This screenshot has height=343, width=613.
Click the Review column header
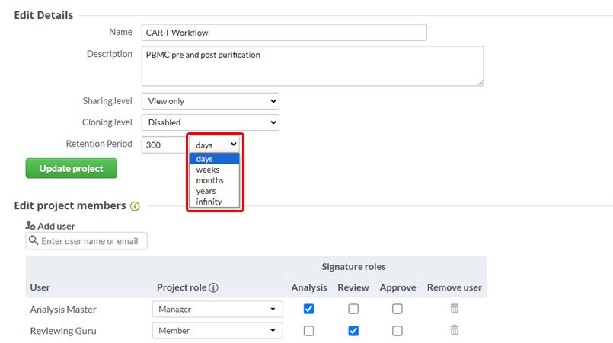pos(353,287)
